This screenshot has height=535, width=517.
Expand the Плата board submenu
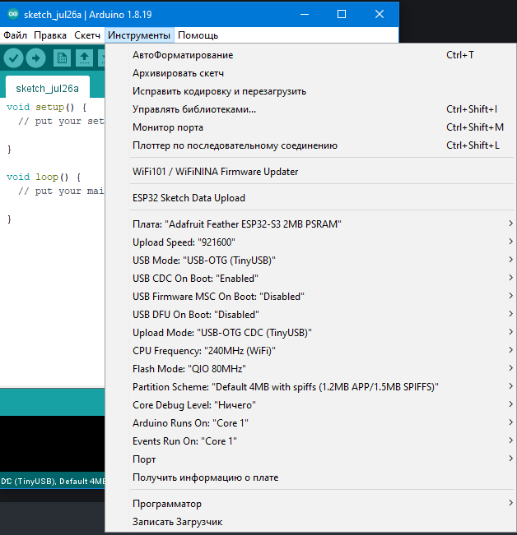click(310, 224)
